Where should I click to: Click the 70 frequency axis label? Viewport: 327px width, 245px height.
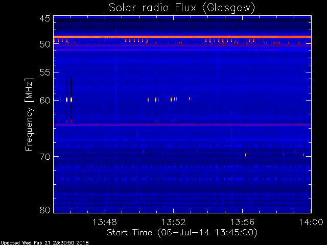(45, 157)
